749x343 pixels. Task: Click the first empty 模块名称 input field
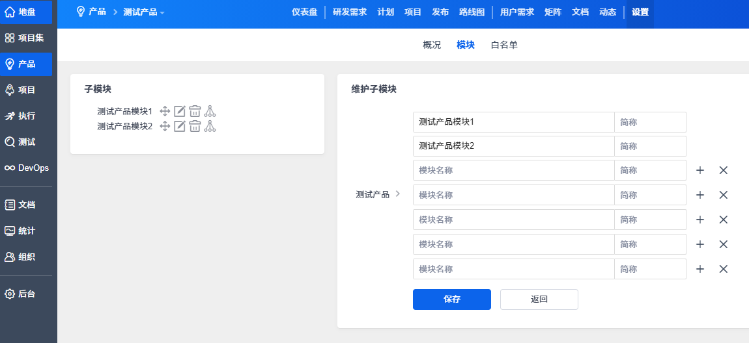513,170
